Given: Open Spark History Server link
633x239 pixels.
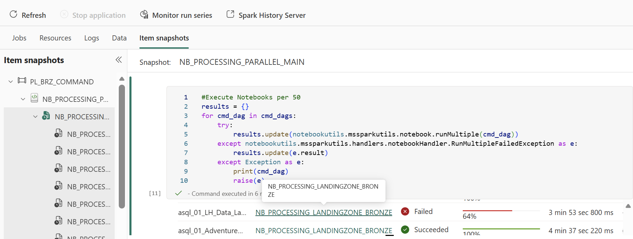Looking at the screenshot, I should click(266, 15).
